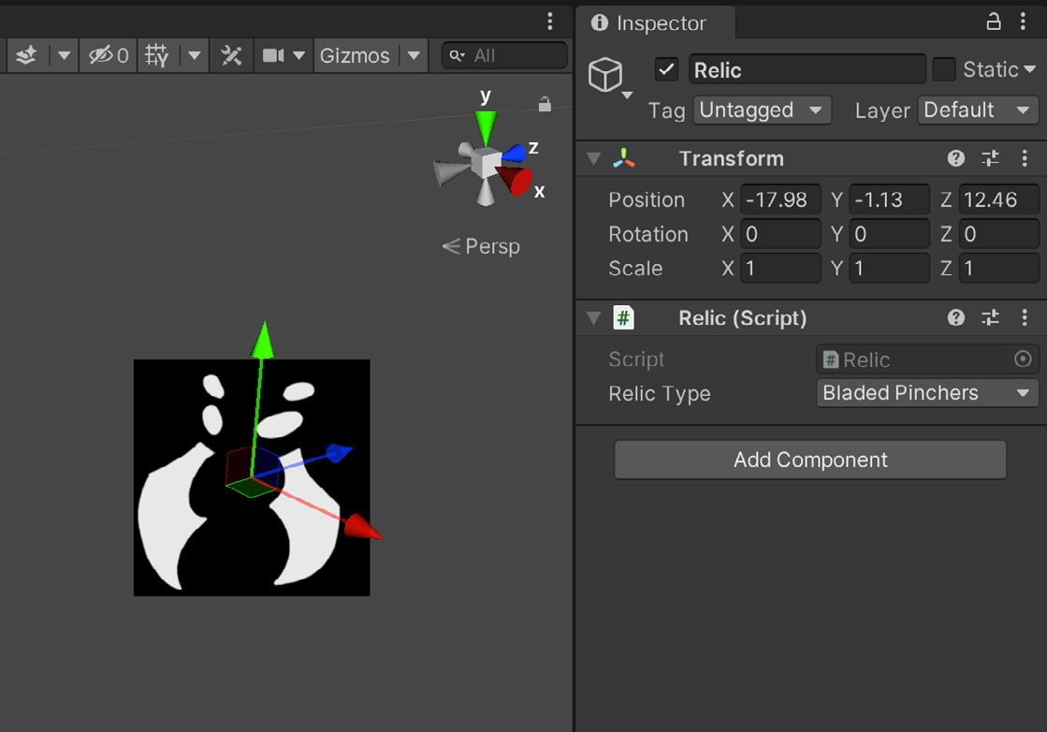Uncheck the Relic active checkbox
The image size is (1047, 732).
[666, 69]
